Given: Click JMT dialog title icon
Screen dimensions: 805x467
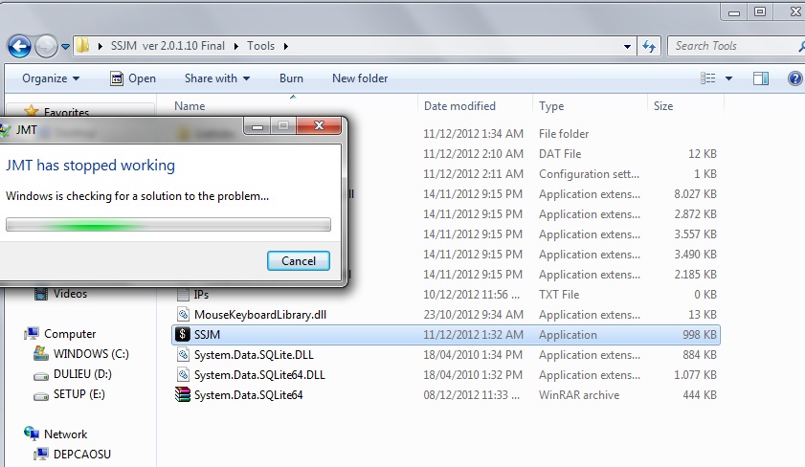Looking at the screenshot, I should point(5,130).
